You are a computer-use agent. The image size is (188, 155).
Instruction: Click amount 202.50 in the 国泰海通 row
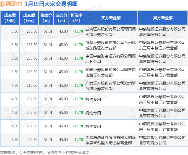click(x=32, y=140)
